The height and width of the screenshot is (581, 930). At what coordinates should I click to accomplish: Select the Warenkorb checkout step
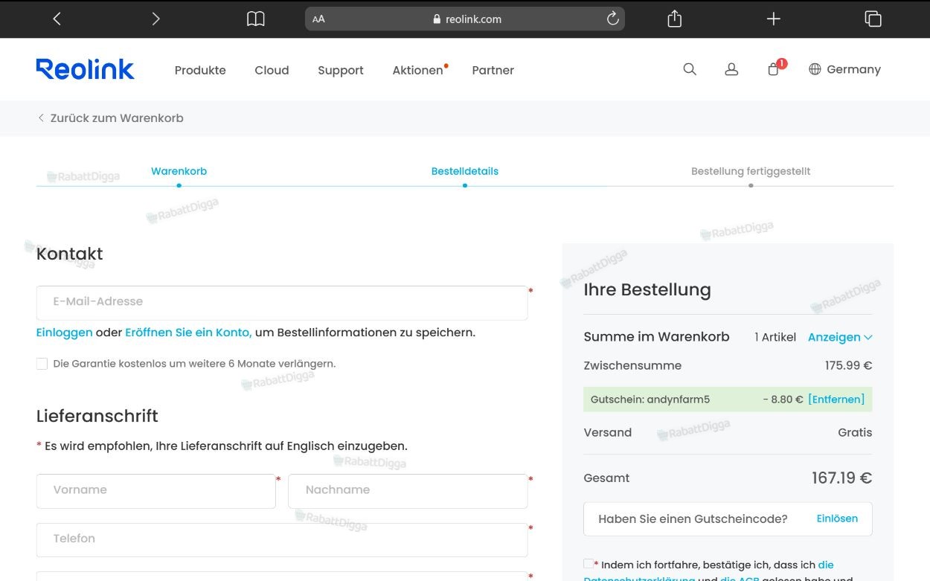click(x=179, y=171)
